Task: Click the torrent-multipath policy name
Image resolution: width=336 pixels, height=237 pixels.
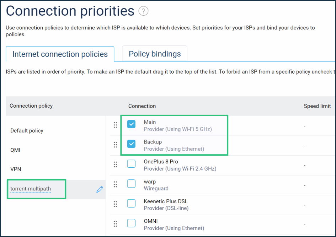Action: (31, 189)
